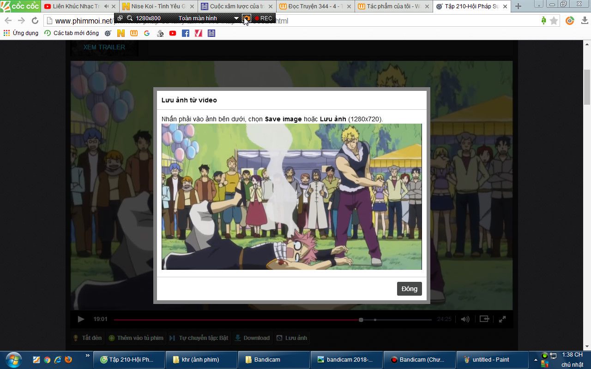Bookmark this page with the star icon
Screen dimensions: 591x369
pyautogui.click(x=554, y=21)
